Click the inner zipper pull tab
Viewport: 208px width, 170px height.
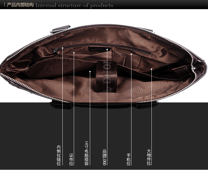(55, 51)
